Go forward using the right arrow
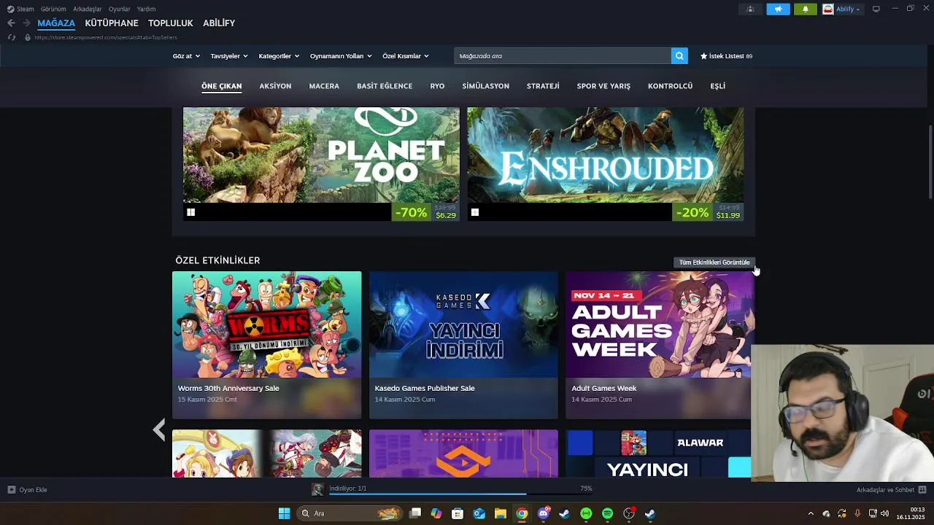Image resolution: width=934 pixels, height=525 pixels. coord(26,23)
